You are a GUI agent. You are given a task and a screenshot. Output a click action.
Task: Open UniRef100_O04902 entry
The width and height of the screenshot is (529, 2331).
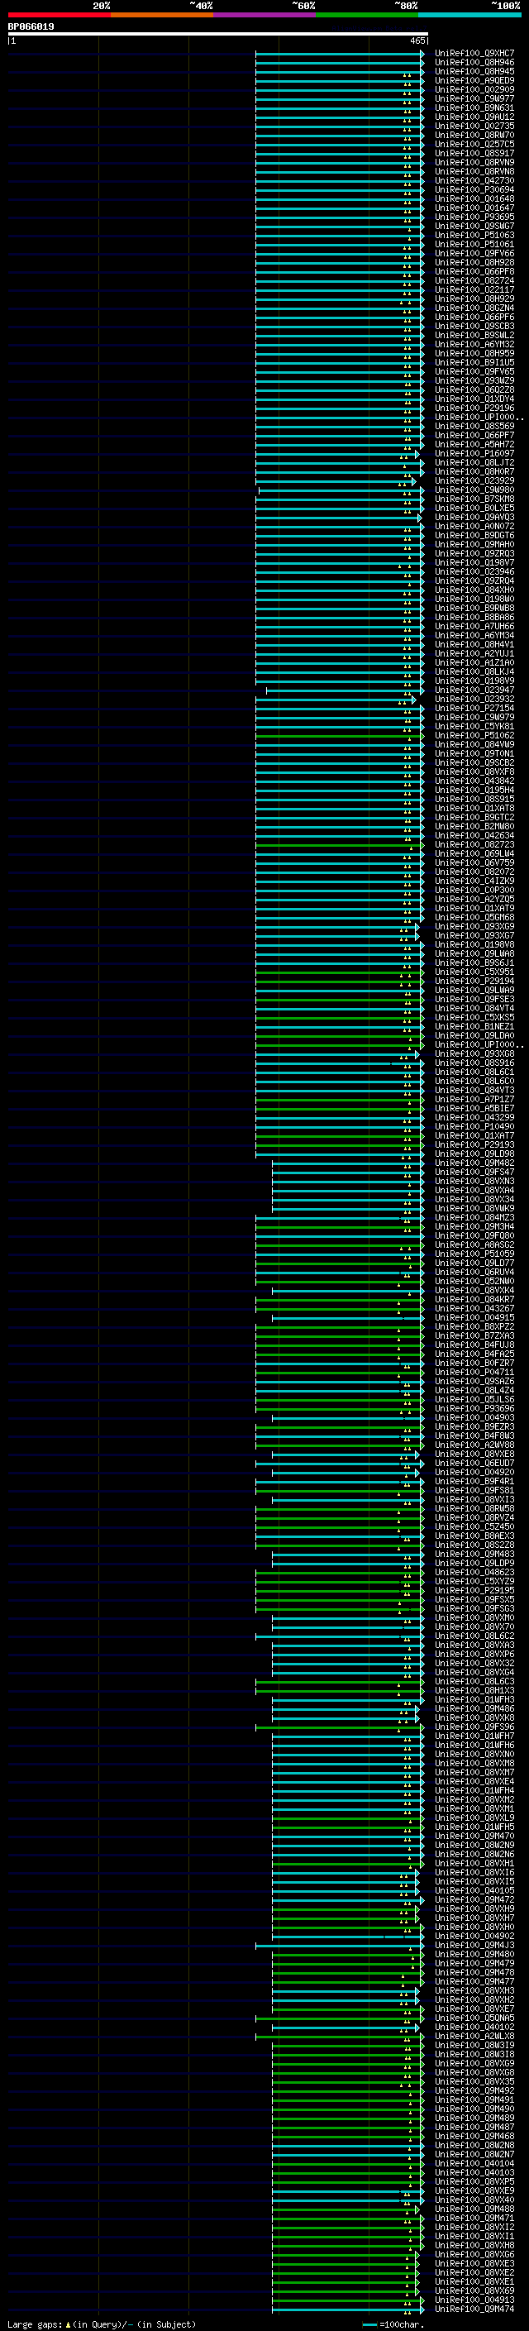474,1936
